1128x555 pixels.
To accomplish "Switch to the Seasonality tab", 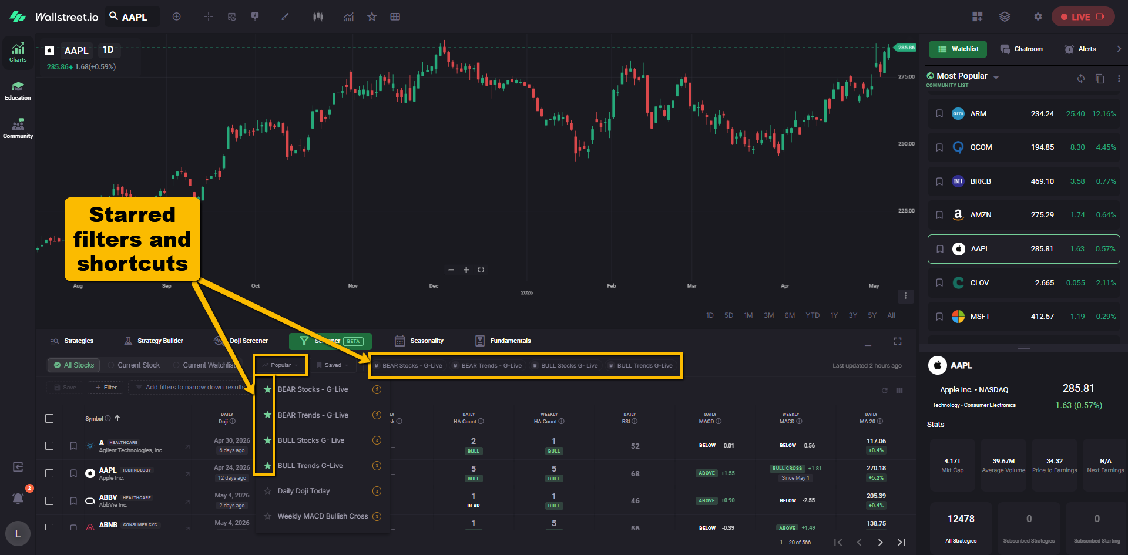I will tap(419, 341).
